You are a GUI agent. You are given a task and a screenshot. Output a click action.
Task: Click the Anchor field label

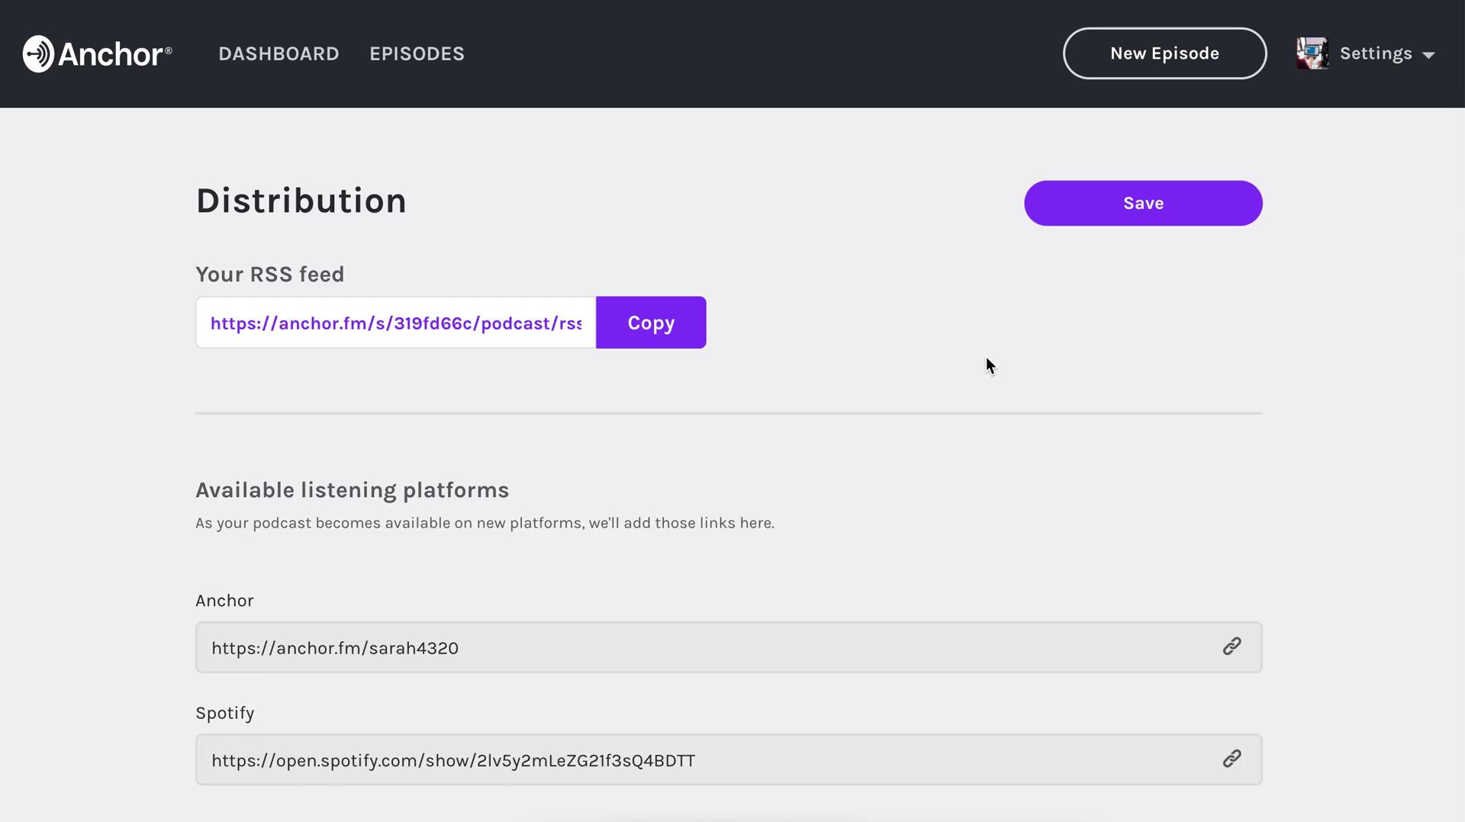tap(224, 600)
